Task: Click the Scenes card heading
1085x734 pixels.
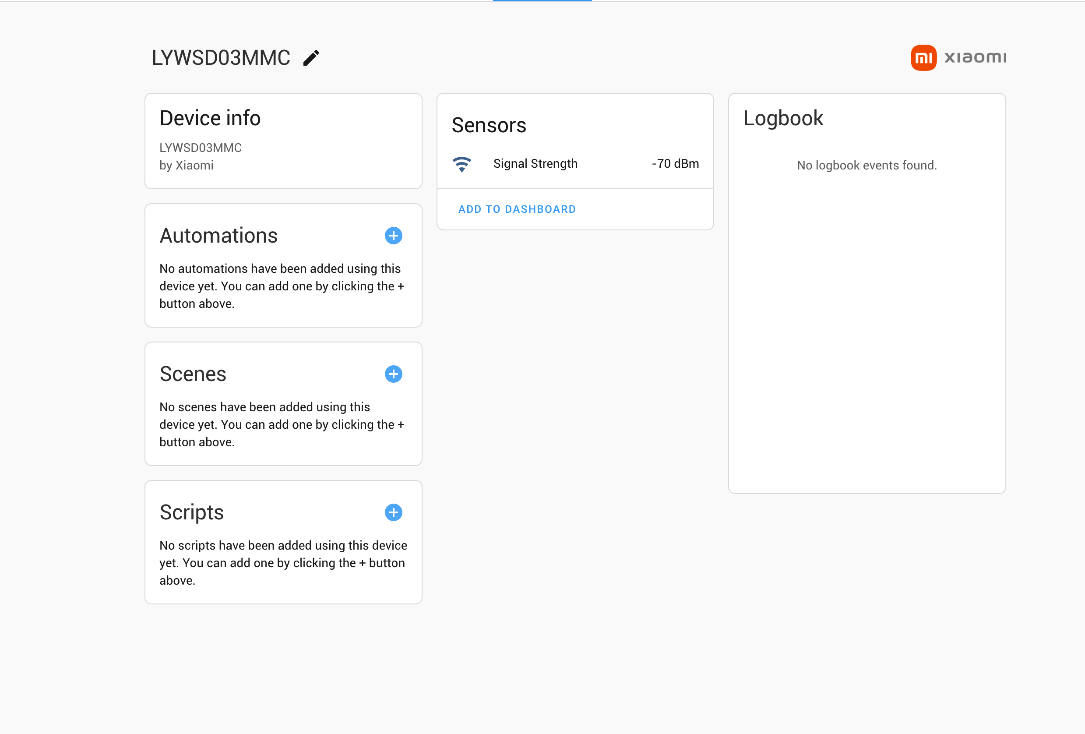Action: (193, 374)
